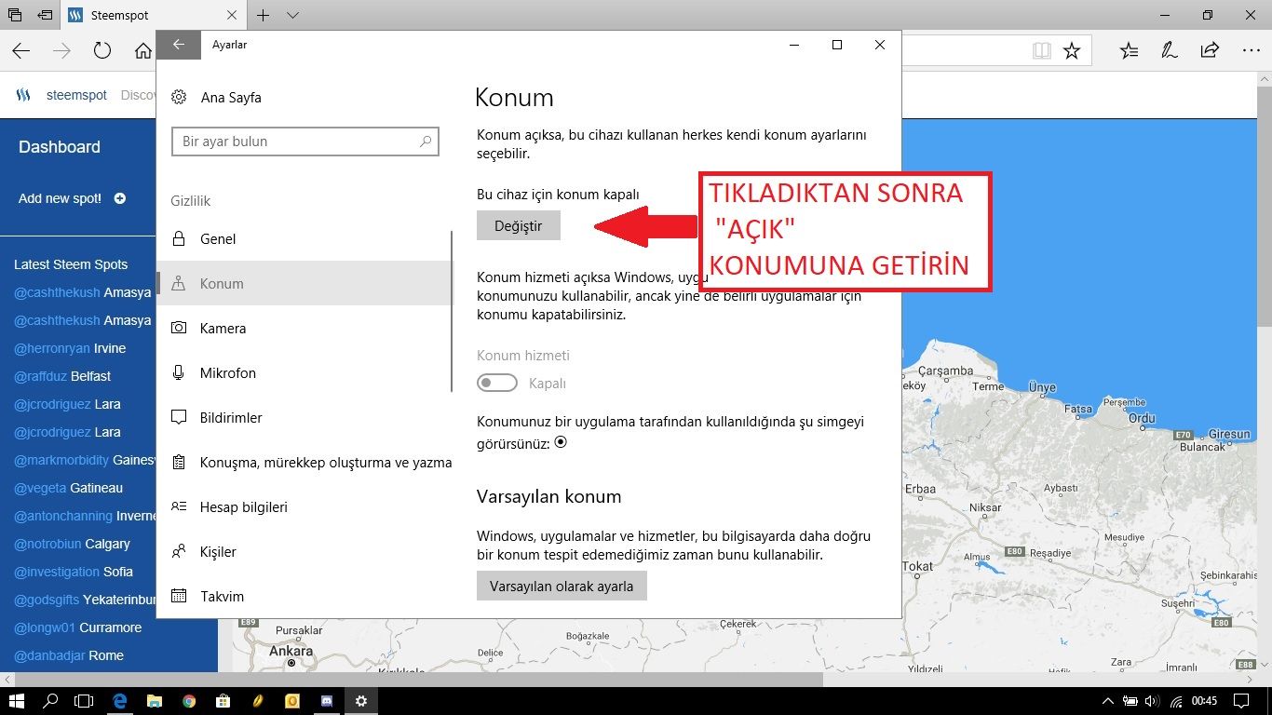The width and height of the screenshot is (1272, 715).
Task: Open Task View on taskbar
Action: pos(85,700)
